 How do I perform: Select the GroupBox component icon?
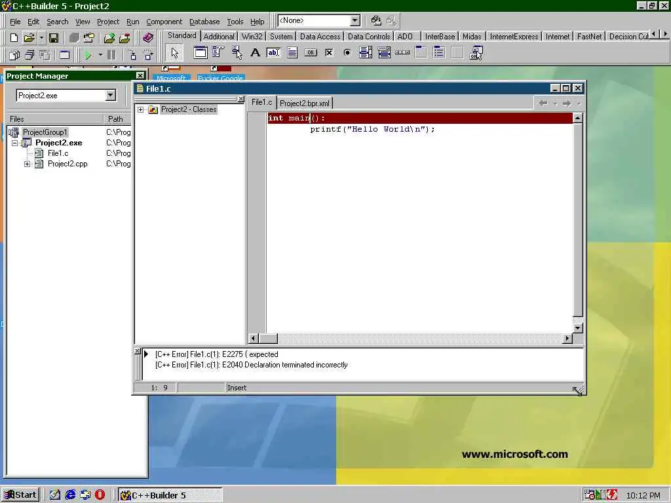coord(421,52)
